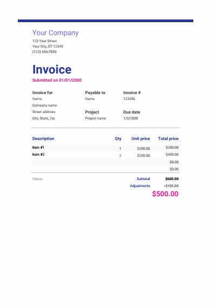Select the "Submitted on 01/01/2000" line
The width and height of the screenshot is (216, 306).
pos(57,80)
